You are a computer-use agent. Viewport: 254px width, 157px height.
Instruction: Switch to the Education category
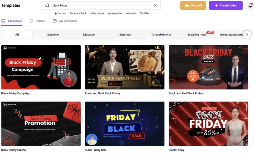[89, 35]
